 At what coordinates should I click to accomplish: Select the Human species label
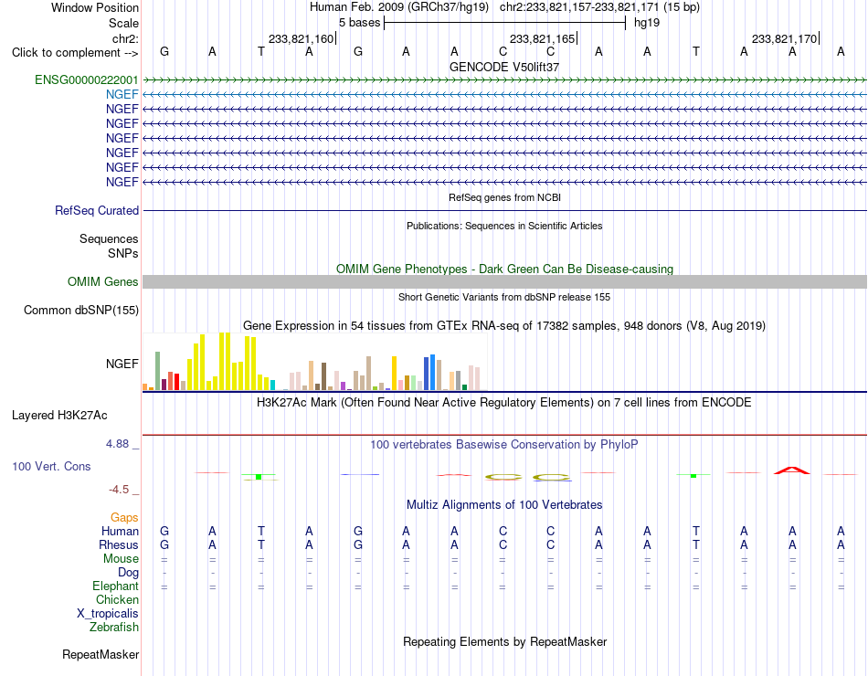(120, 531)
